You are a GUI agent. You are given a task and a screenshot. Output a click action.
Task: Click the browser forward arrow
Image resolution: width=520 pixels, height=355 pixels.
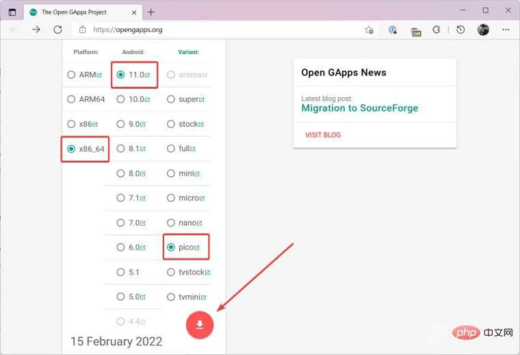[x=36, y=30]
